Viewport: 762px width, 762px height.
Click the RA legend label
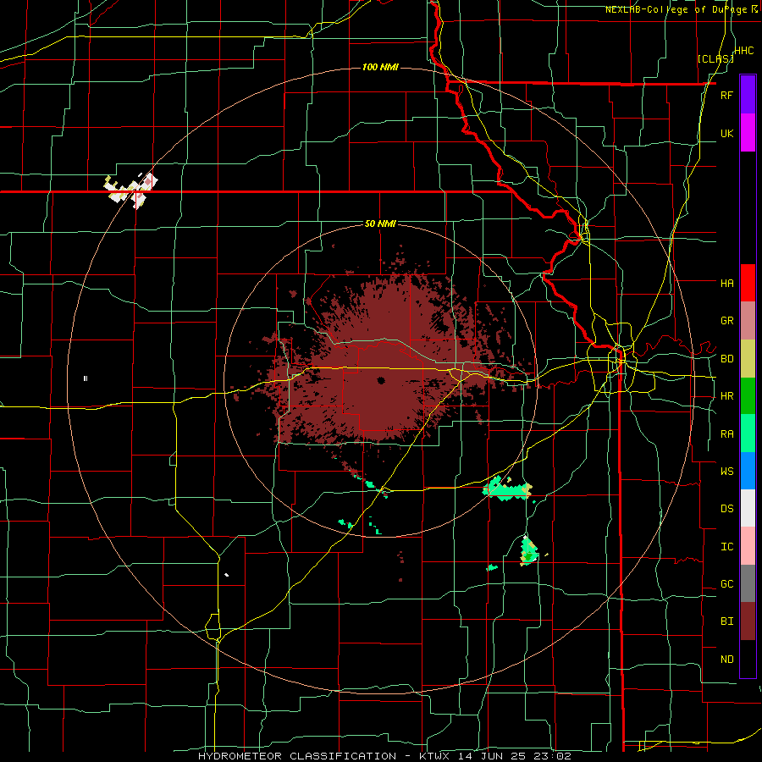point(726,434)
